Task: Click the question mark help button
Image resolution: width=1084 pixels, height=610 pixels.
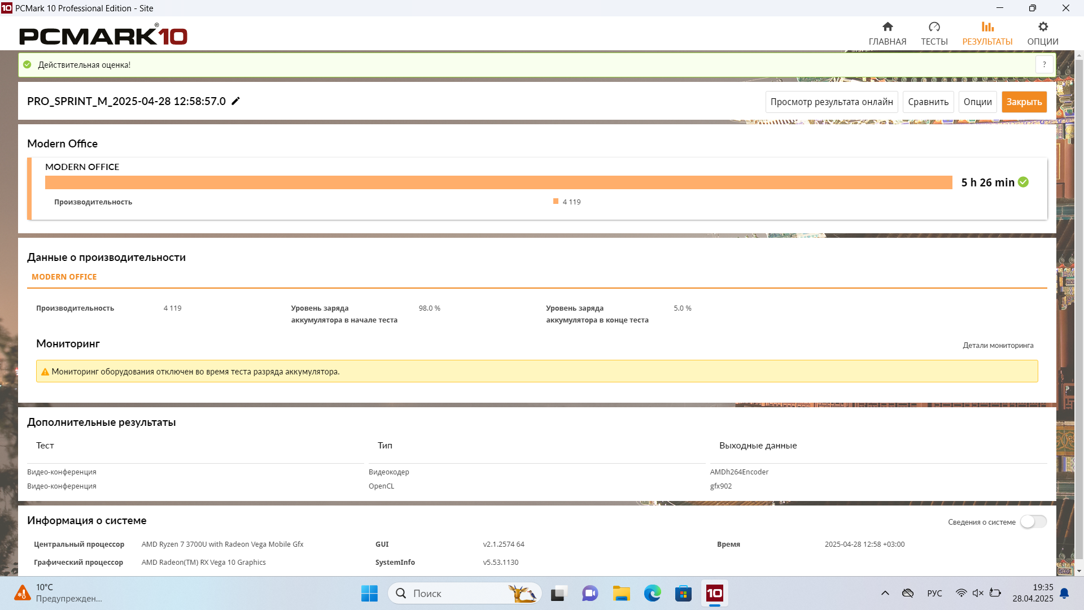Action: pyautogui.click(x=1044, y=65)
